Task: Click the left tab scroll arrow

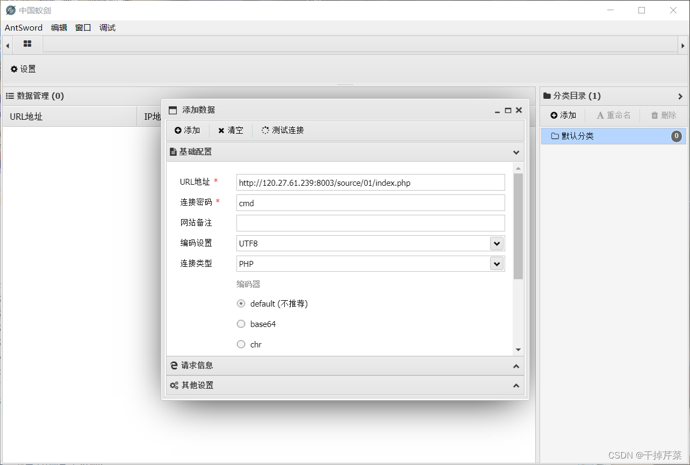Action: [x=8, y=46]
